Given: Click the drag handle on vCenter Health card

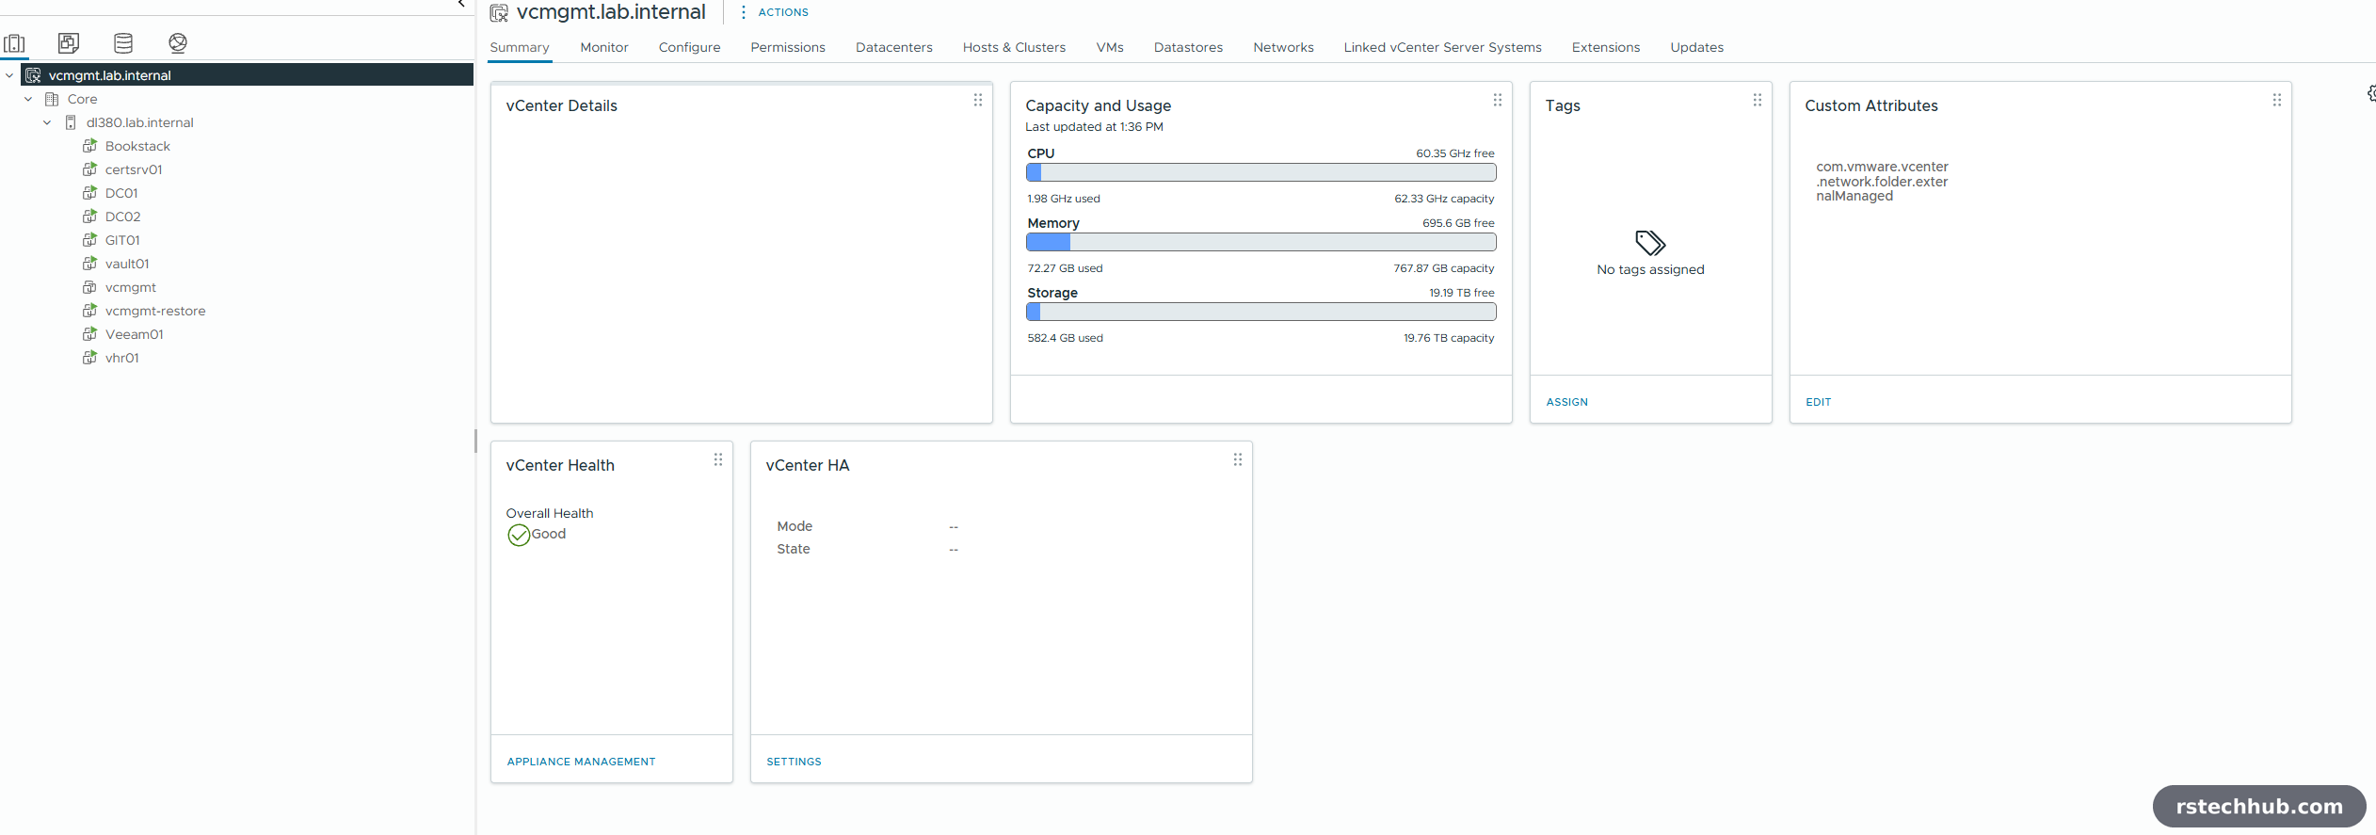Looking at the screenshot, I should coord(718,459).
